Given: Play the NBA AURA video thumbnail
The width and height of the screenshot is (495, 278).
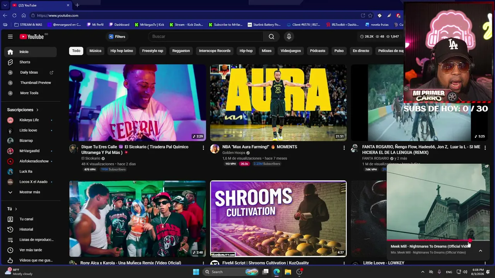Looking at the screenshot, I should (278, 103).
